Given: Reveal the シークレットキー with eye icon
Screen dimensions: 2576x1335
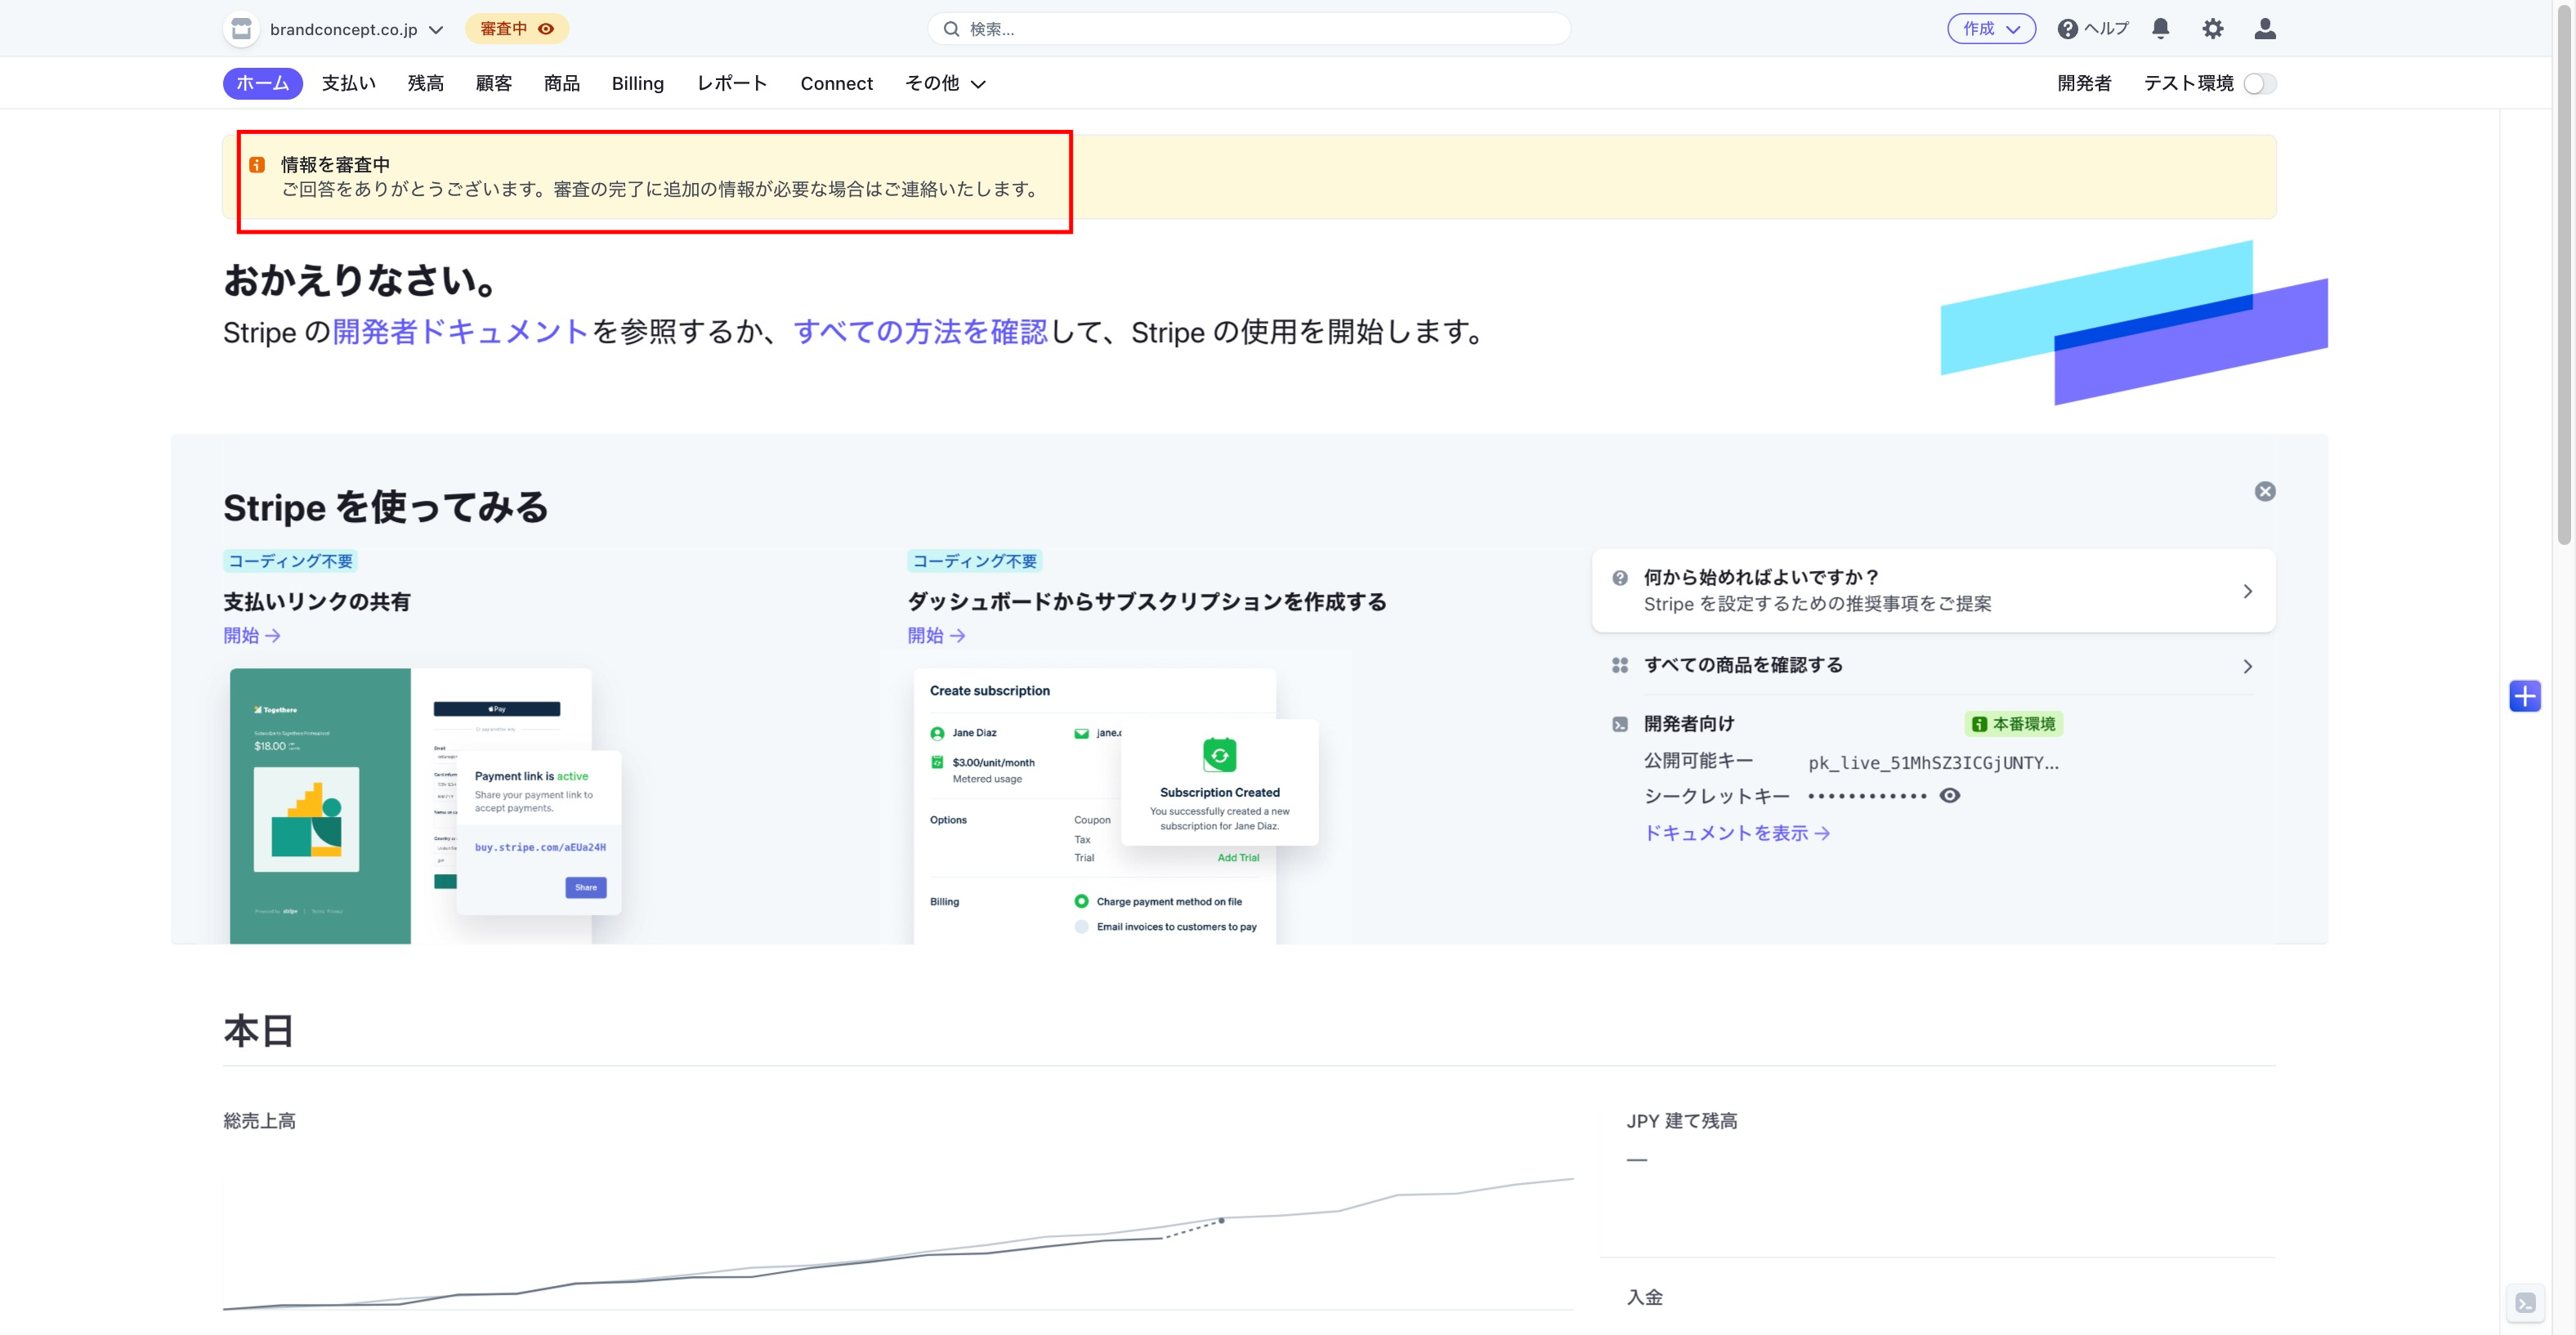Looking at the screenshot, I should [1949, 796].
